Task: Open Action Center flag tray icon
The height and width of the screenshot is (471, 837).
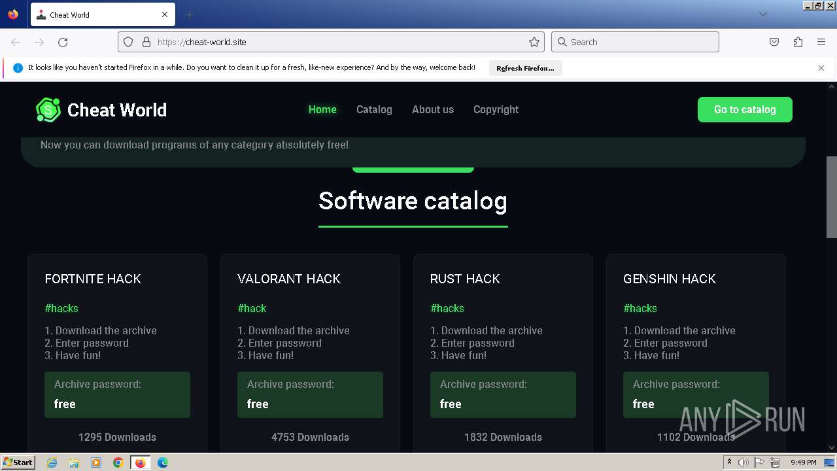Action: [x=760, y=462]
